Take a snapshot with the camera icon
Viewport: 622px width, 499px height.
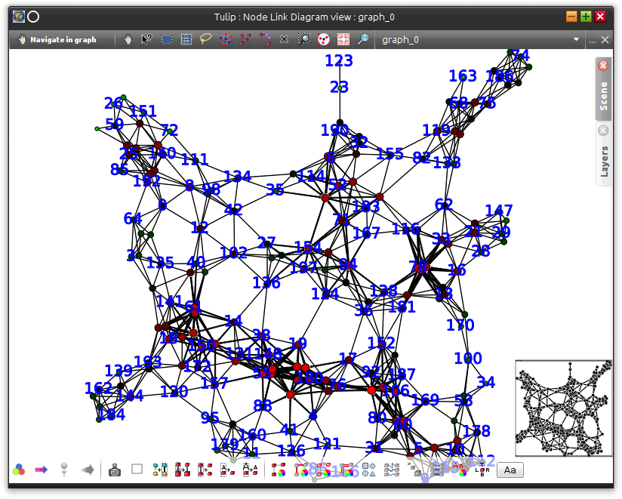coord(115,470)
